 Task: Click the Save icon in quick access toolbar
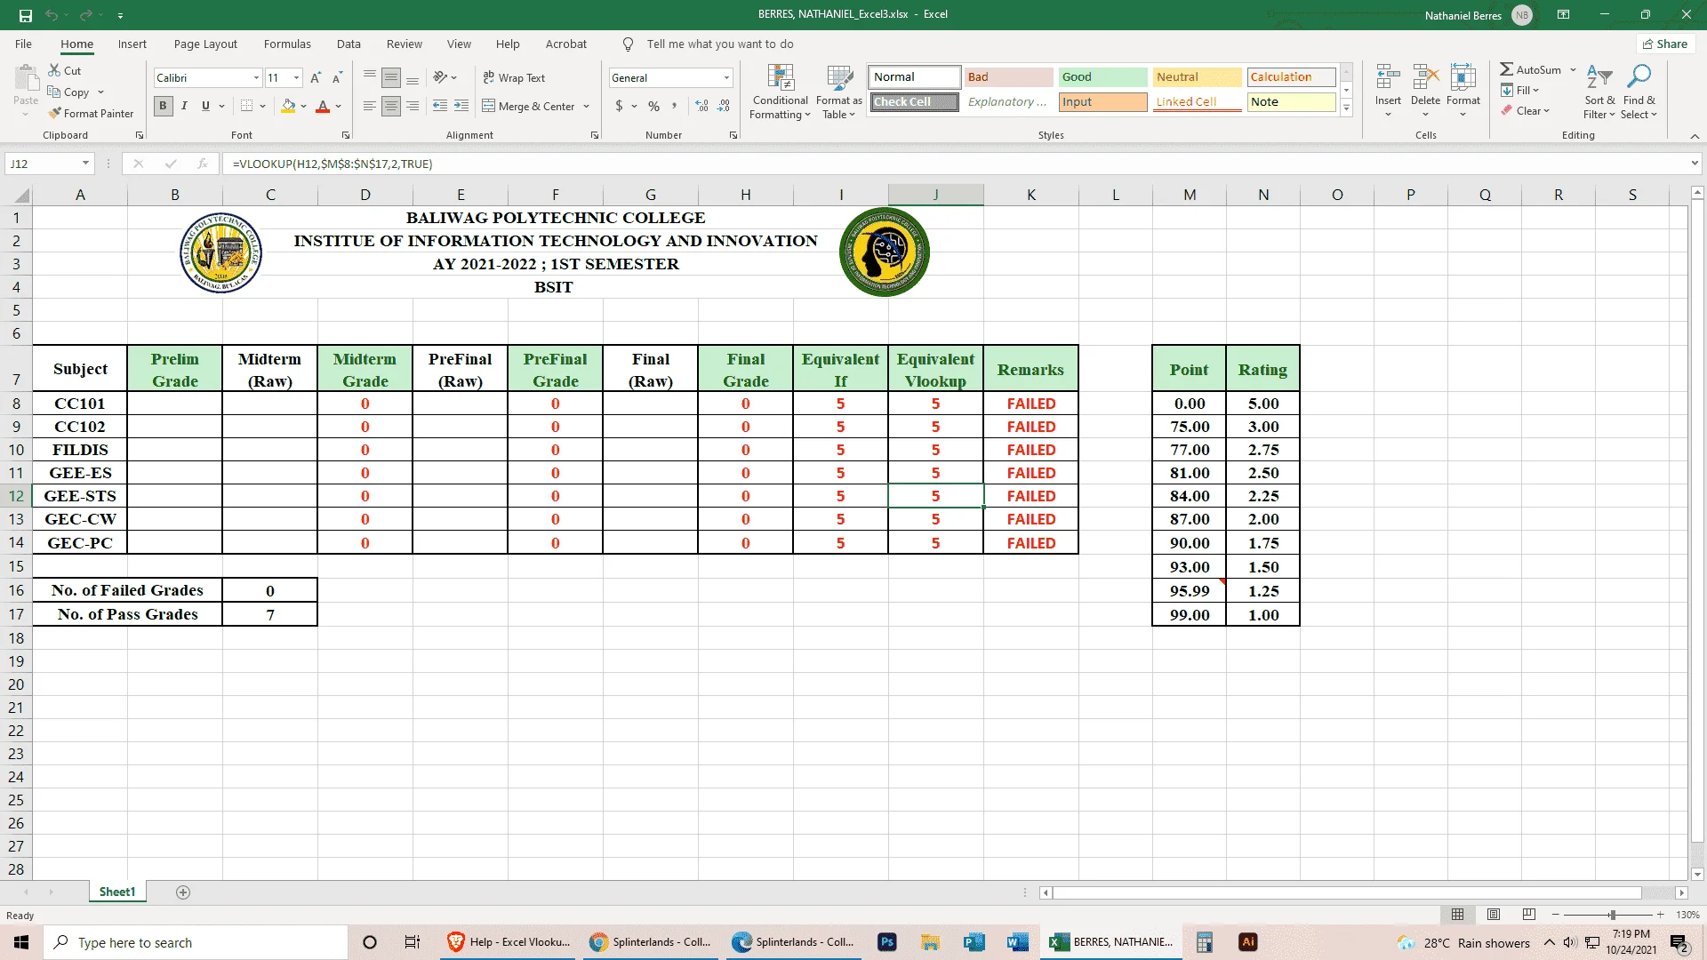pyautogui.click(x=26, y=15)
